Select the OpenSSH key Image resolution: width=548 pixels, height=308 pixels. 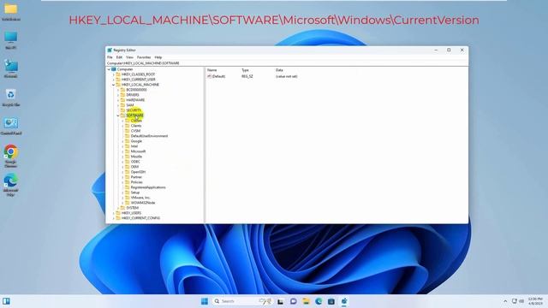(x=138, y=172)
